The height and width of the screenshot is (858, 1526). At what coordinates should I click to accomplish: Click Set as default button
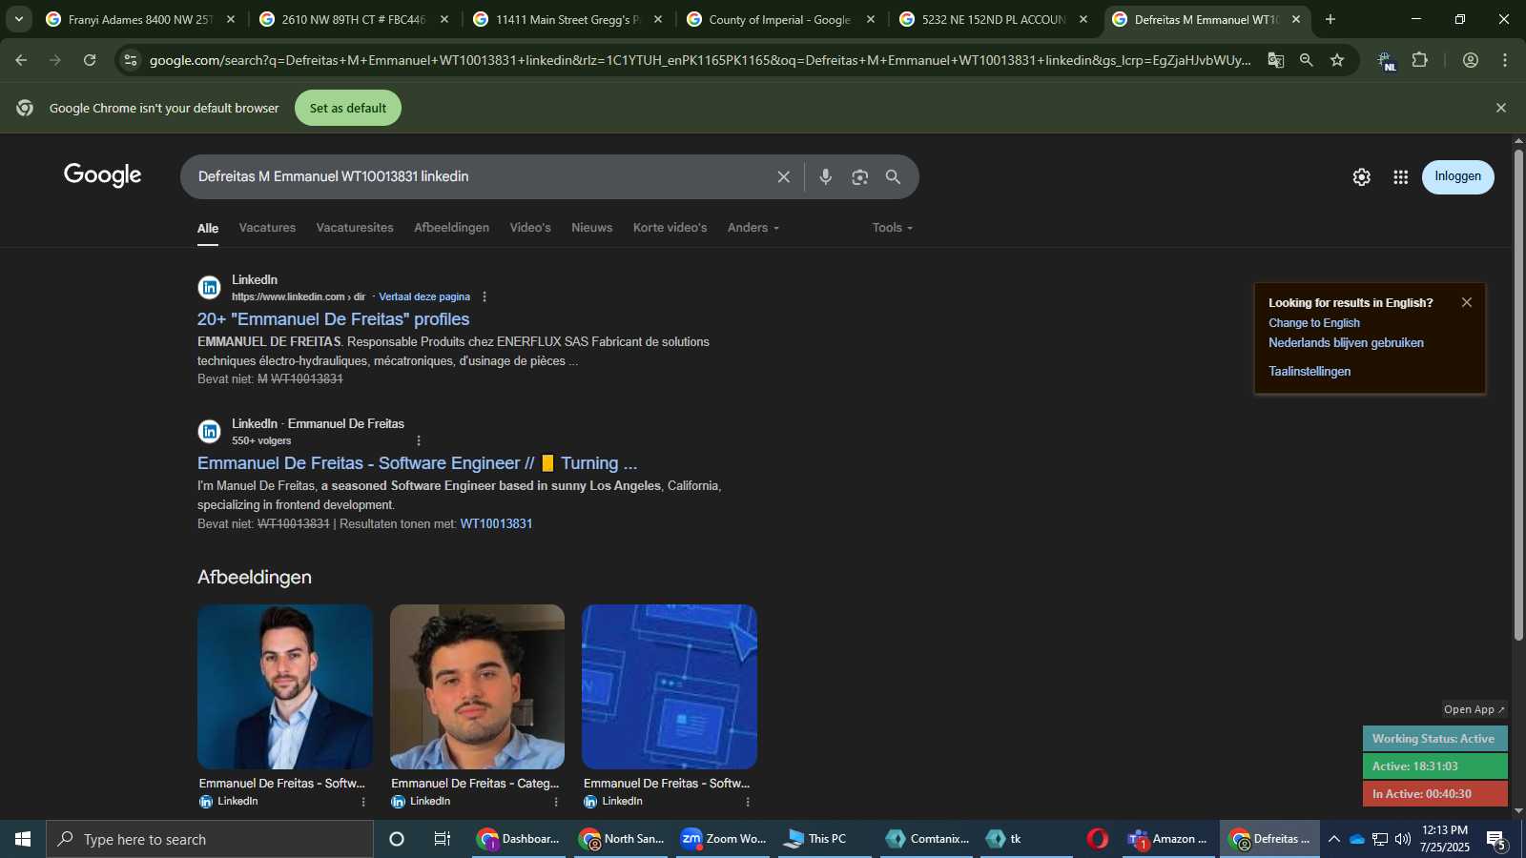tap(348, 108)
